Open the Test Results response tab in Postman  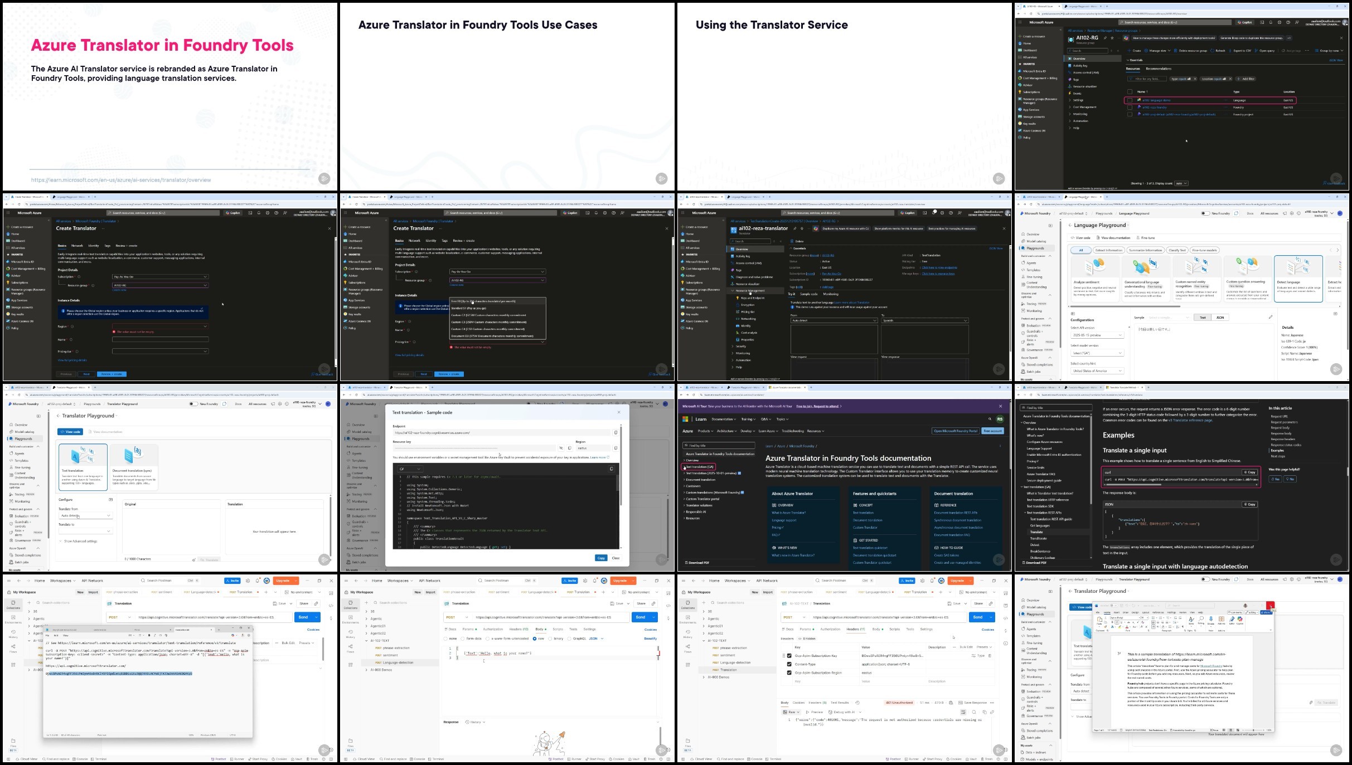coord(840,703)
